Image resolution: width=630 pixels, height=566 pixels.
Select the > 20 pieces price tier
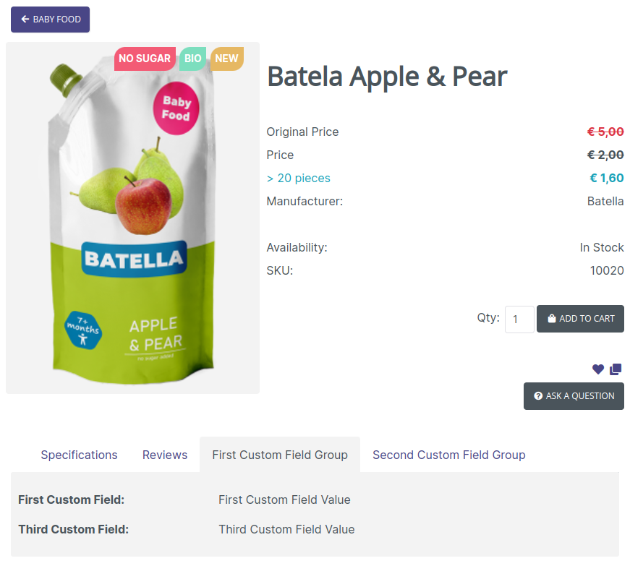click(299, 178)
